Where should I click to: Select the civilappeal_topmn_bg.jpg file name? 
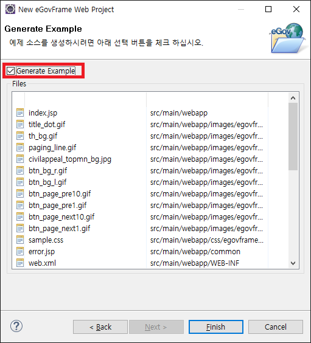pyautogui.click(x=70, y=159)
